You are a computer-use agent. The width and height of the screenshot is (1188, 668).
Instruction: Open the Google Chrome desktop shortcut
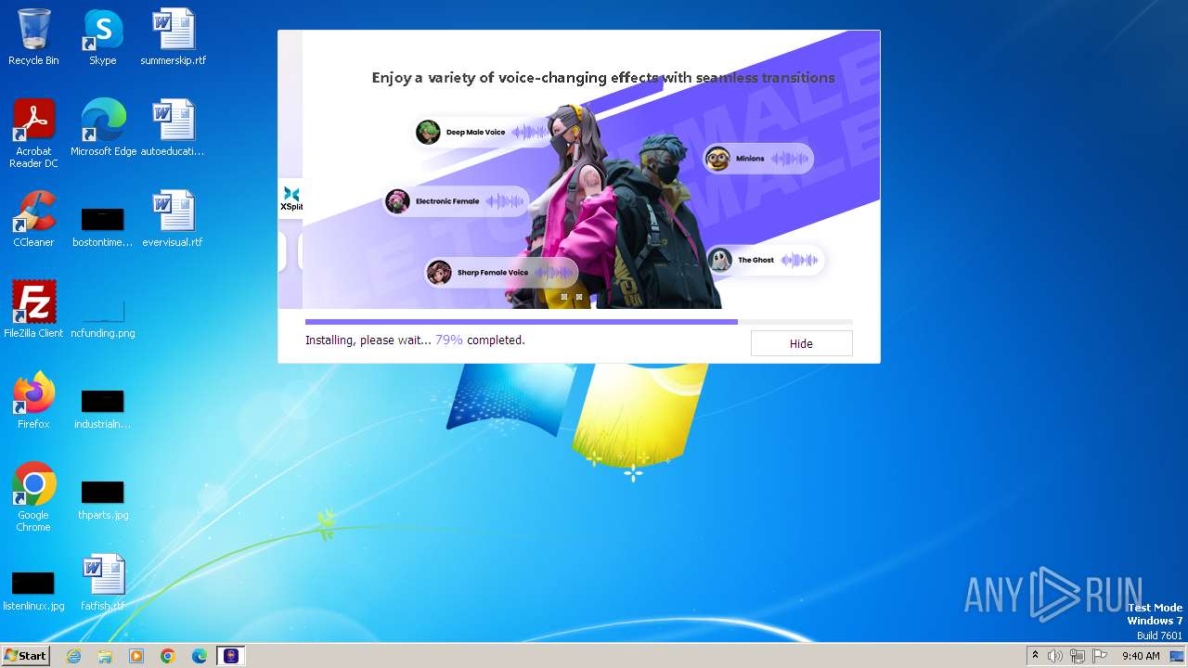pyautogui.click(x=33, y=497)
